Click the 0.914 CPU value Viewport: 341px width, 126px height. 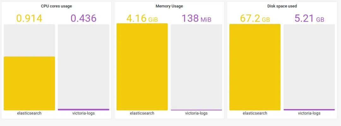pyautogui.click(x=29, y=18)
